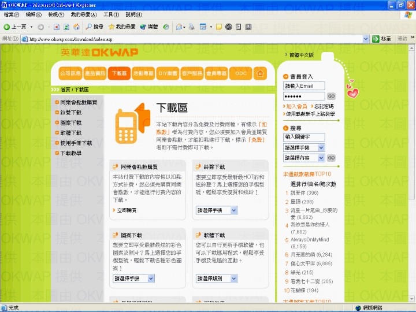Click the Back arrow toolbar icon
The image size is (416, 312).
(x=6, y=27)
